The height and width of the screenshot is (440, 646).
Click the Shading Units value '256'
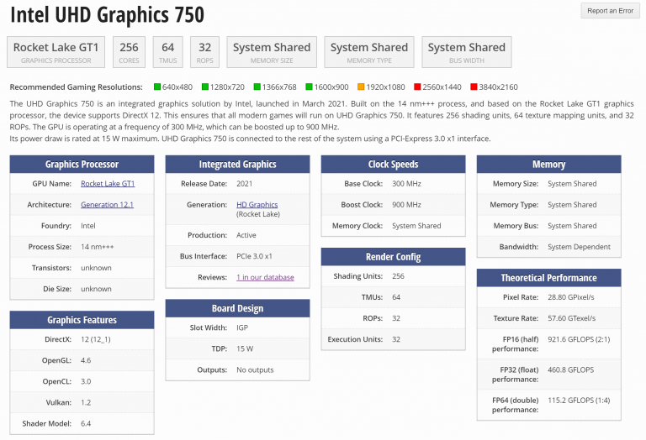click(x=398, y=276)
